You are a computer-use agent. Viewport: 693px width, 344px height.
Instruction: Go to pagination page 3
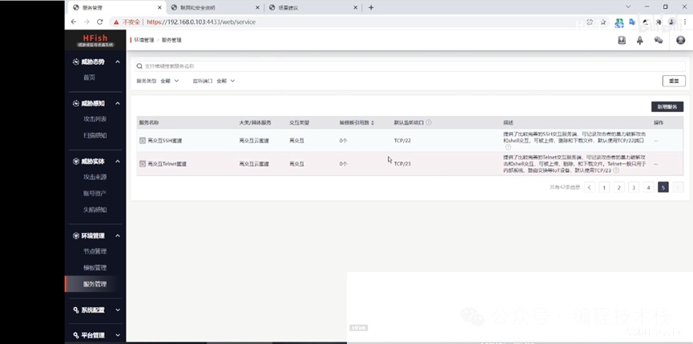pos(634,187)
